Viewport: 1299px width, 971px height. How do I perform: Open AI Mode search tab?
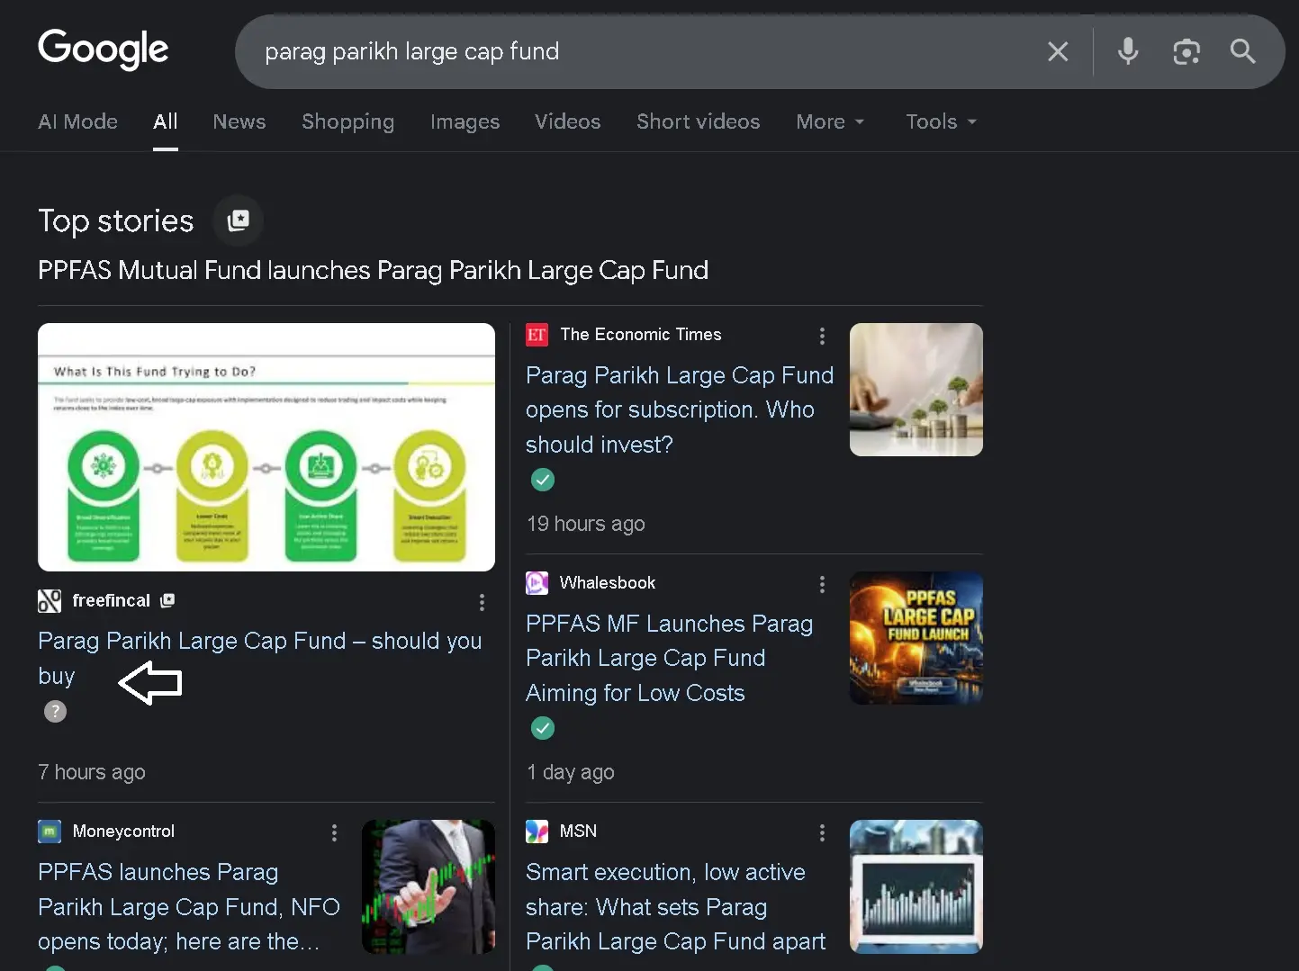tap(78, 121)
